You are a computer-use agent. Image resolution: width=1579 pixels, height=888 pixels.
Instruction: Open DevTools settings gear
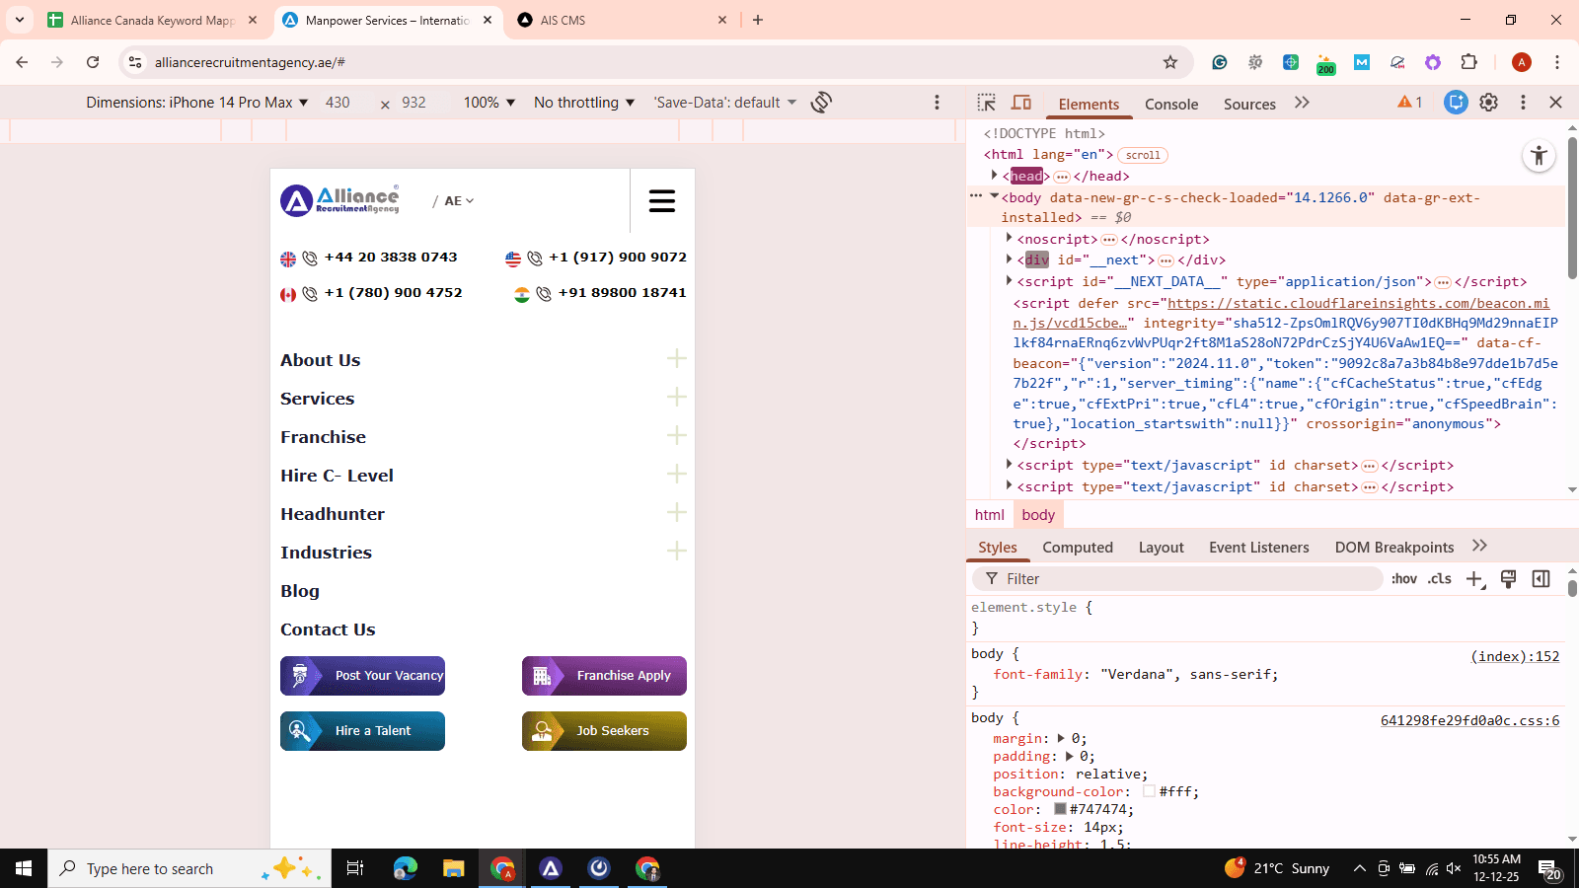[1489, 103]
